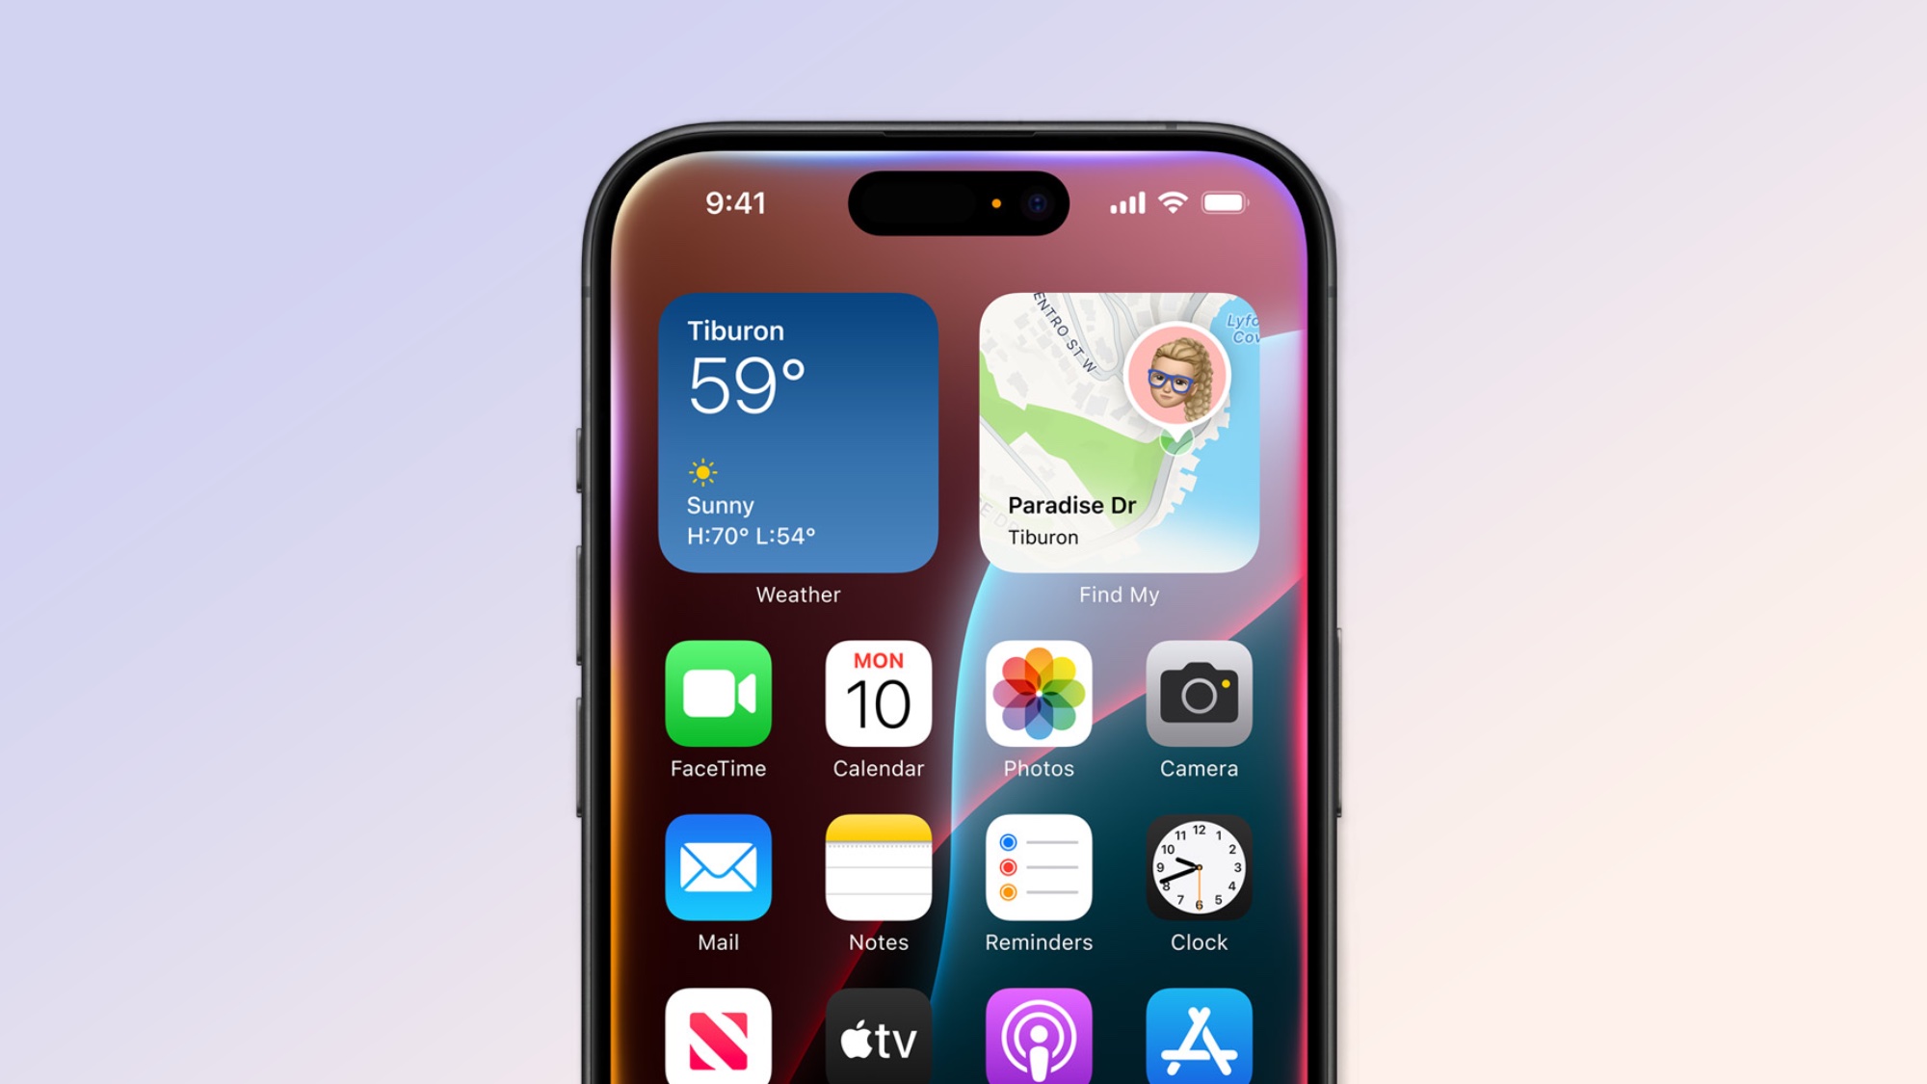Tap current time display
The image size is (1927, 1084).
click(x=734, y=202)
